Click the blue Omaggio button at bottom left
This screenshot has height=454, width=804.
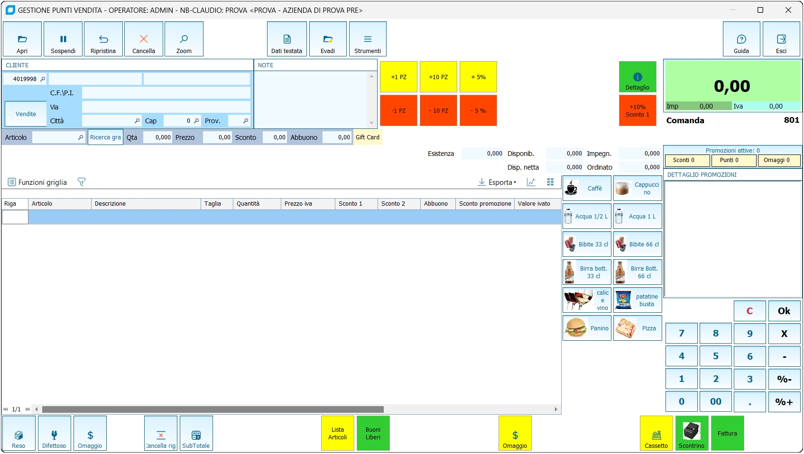[x=90, y=433]
